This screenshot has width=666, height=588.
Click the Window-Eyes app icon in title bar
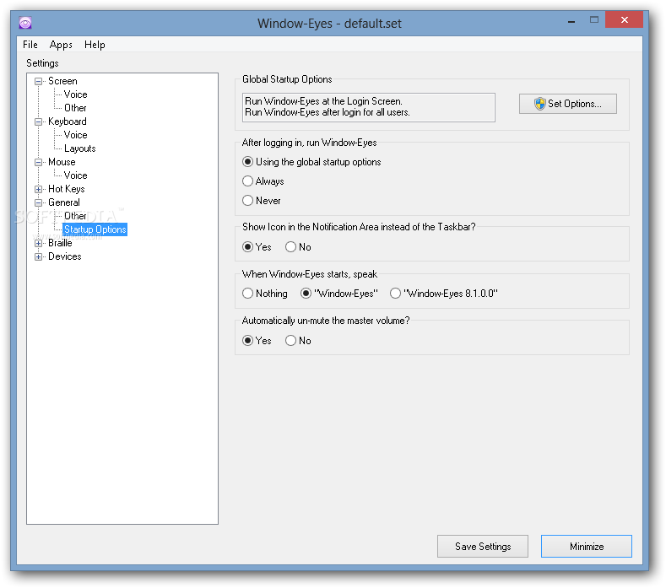(25, 23)
